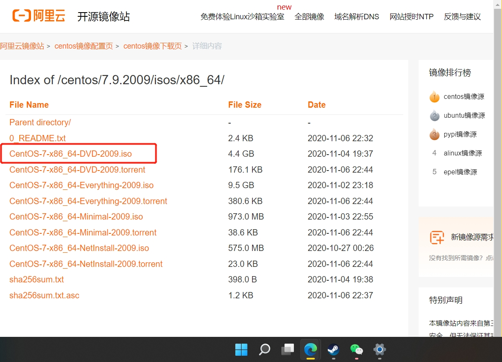The height and width of the screenshot is (362, 502).
Task: Download CentOS-7-x86_64-DVD-2009.iso
Action: pyautogui.click(x=71, y=154)
